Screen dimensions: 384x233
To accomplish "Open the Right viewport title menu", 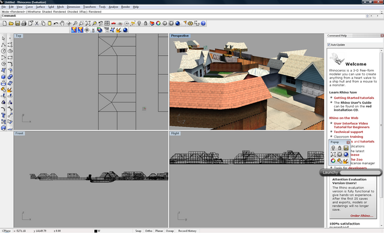I will [x=175, y=133].
